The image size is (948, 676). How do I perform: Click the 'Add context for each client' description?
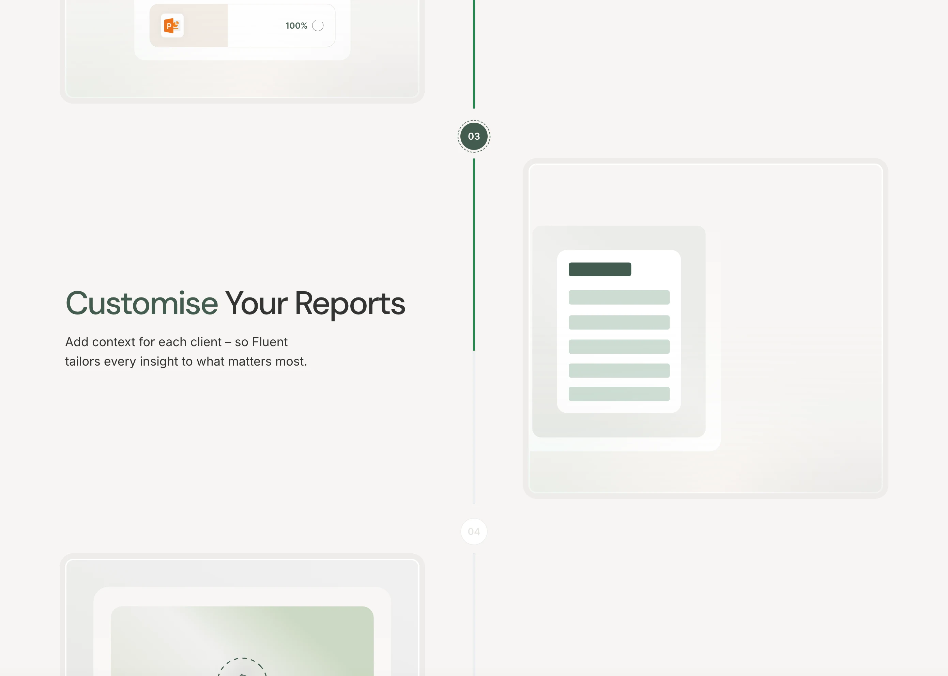tap(186, 352)
